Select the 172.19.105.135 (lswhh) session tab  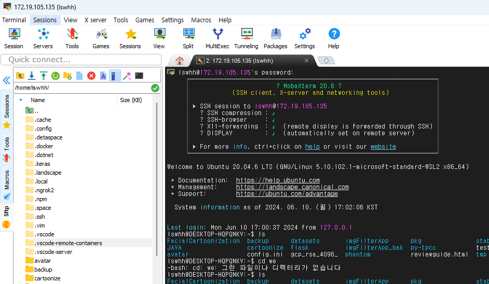[x=239, y=61]
